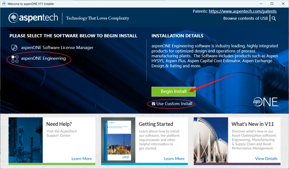Click the Use Custom Install label text

(x=174, y=104)
